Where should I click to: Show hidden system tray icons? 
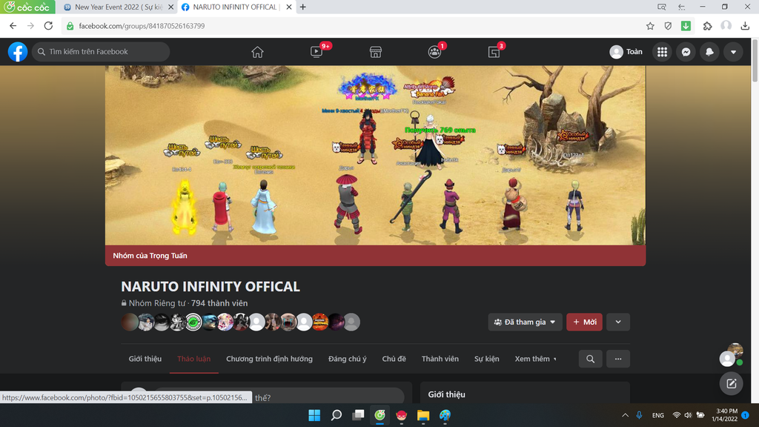point(625,415)
